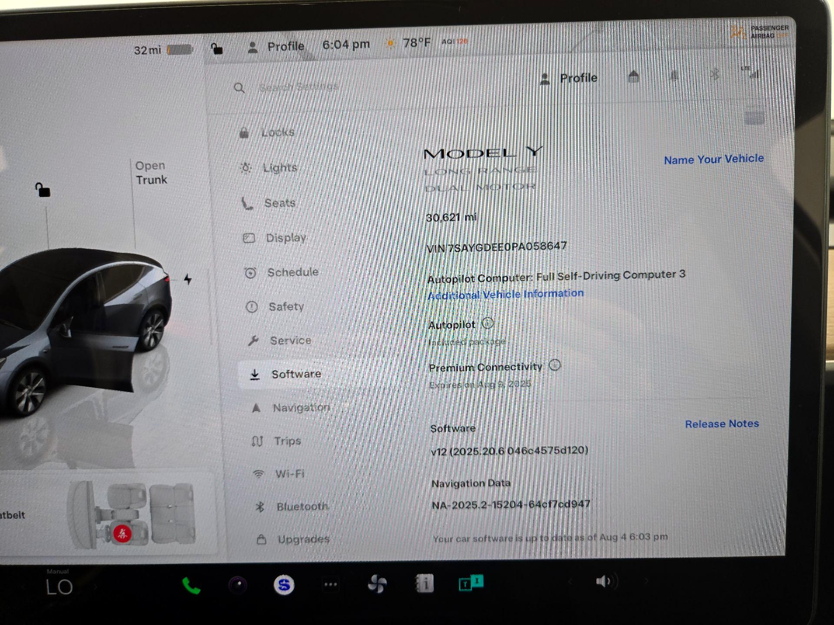Open climate fan controls
The image size is (834, 625).
(377, 584)
